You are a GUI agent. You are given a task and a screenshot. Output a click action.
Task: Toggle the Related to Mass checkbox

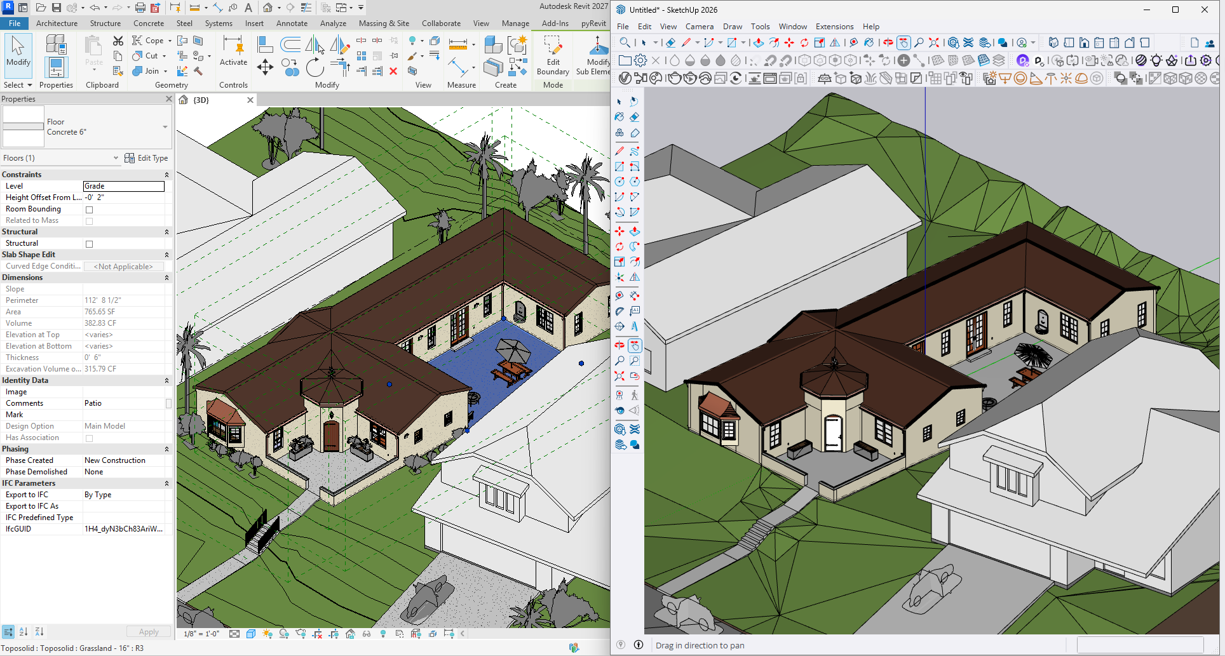coord(89,221)
